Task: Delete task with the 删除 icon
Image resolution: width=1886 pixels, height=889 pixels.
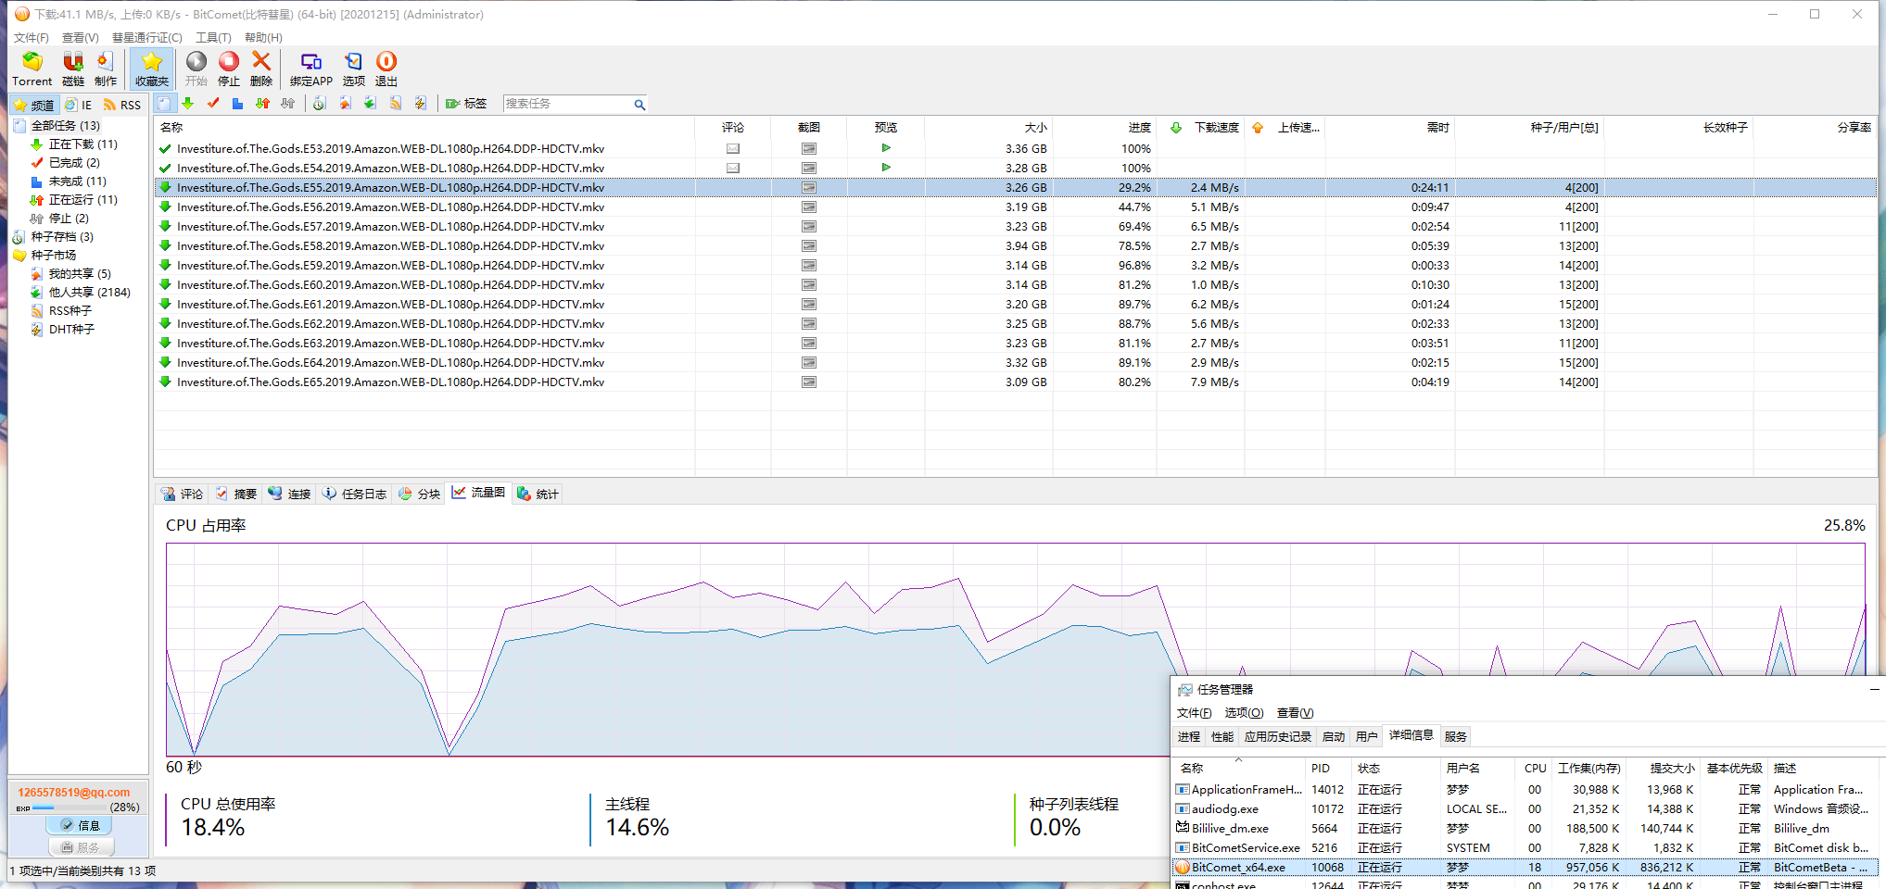Action: tap(261, 69)
